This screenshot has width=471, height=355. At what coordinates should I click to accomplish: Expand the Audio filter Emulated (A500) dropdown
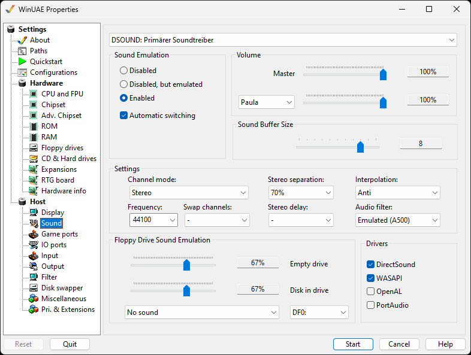point(398,220)
